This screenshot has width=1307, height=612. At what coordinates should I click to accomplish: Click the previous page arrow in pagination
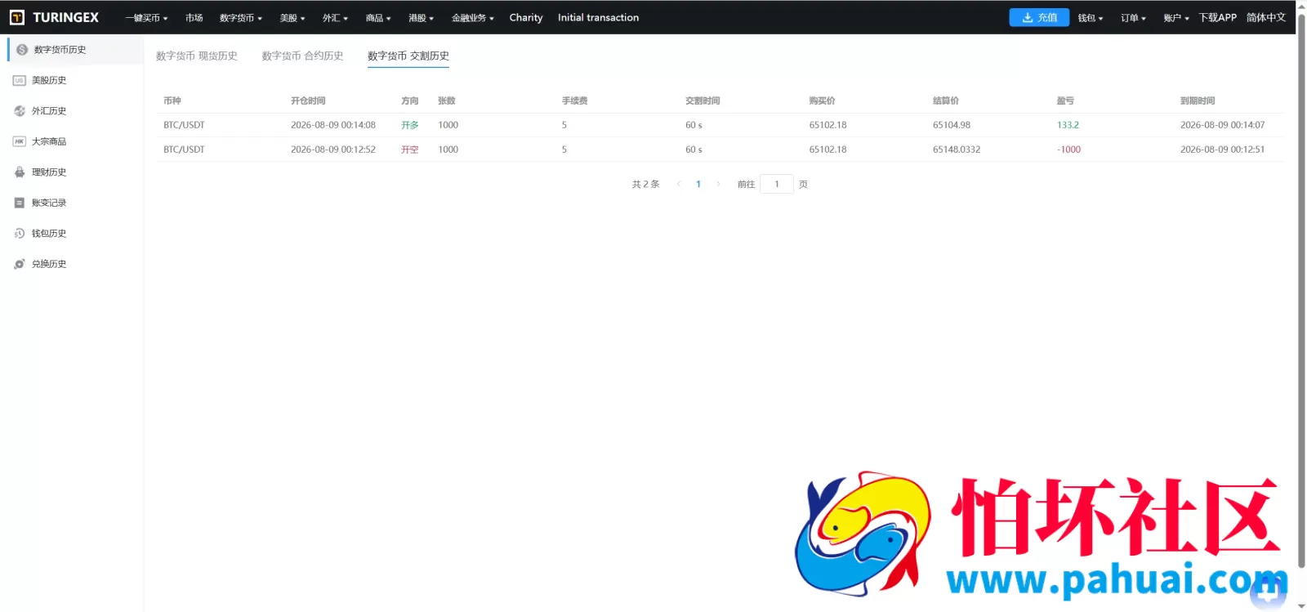point(679,184)
